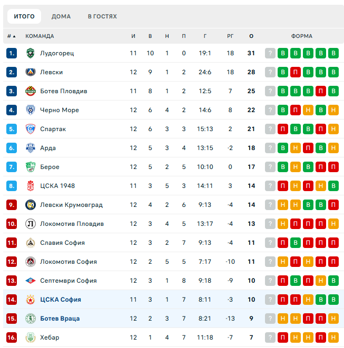
Task: Click the Ludogorets team crest icon
Action: pos(30,53)
